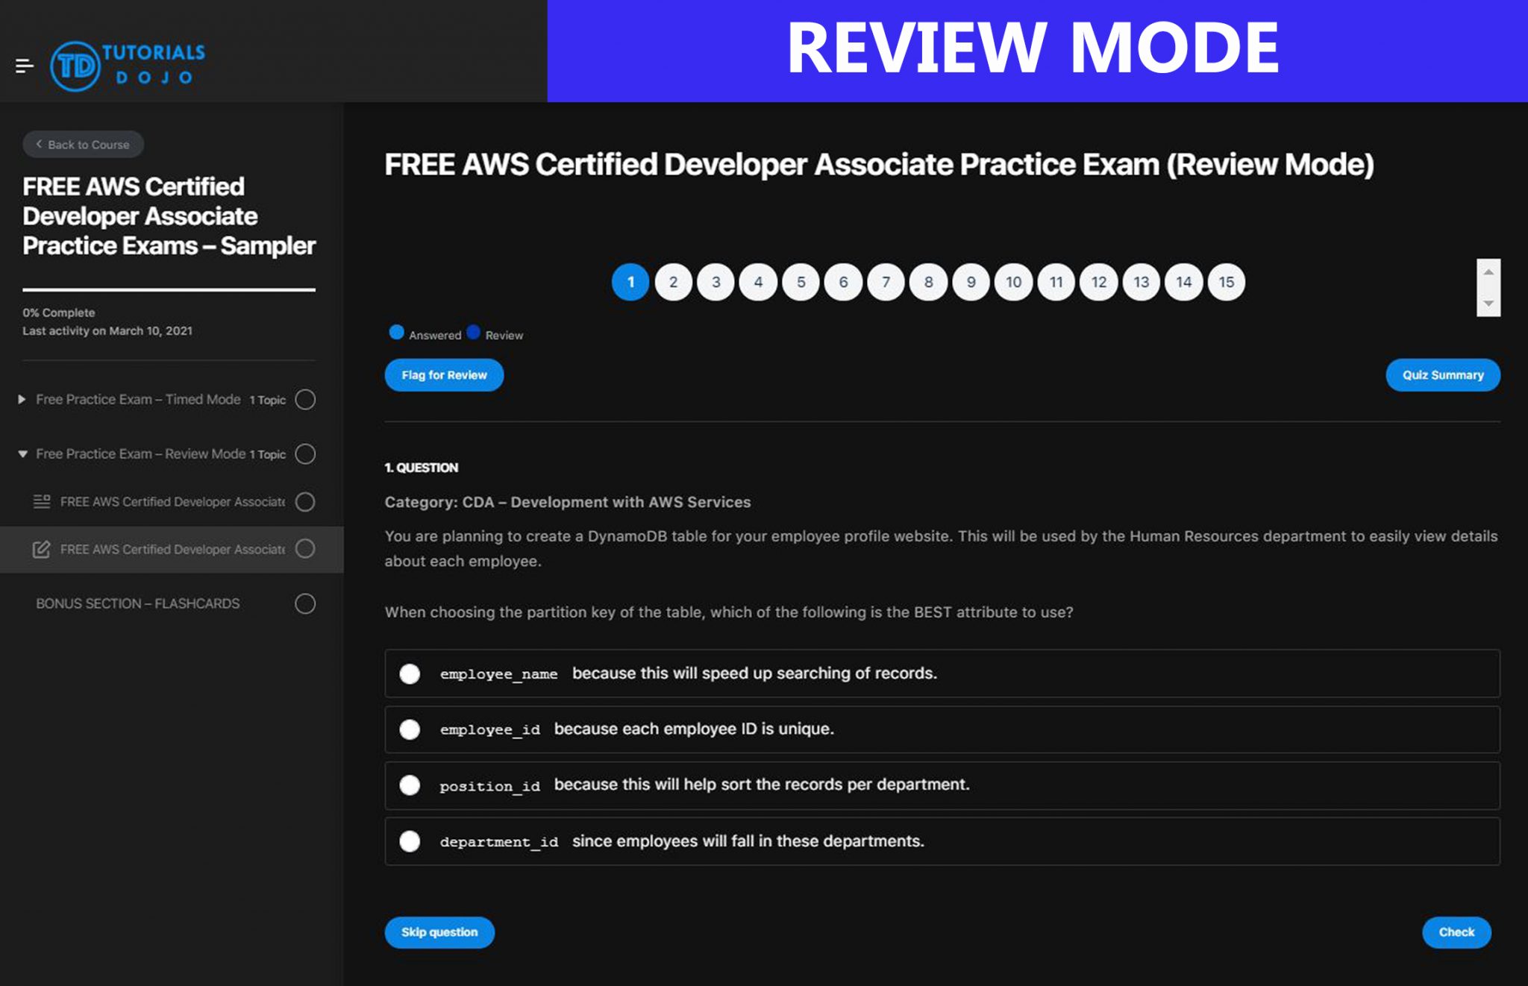Screen dimensions: 1528x986
Task: Select department_id radio button answer
Action: point(410,841)
